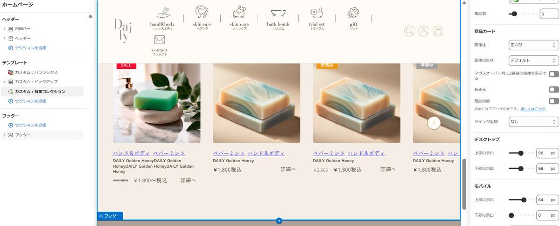
Task: Toggle 販売元 vendor switch
Action: click(x=553, y=89)
